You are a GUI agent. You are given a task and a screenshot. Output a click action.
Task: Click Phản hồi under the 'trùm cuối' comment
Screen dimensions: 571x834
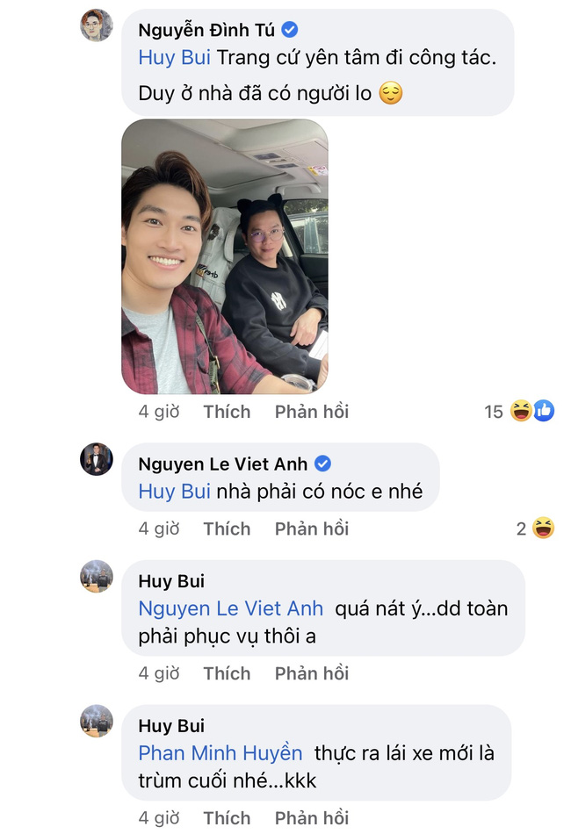[312, 818]
